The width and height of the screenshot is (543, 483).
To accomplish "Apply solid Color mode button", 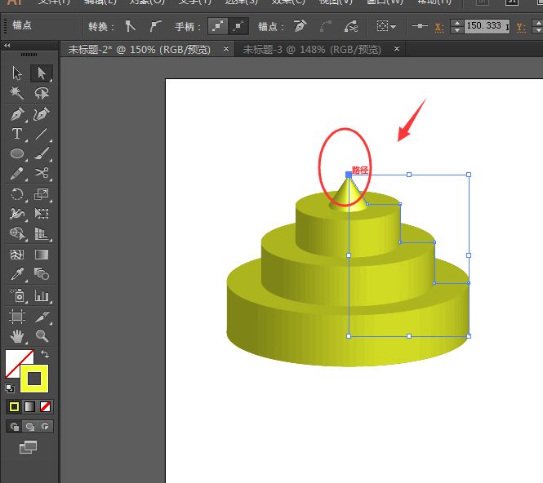I will 14,406.
